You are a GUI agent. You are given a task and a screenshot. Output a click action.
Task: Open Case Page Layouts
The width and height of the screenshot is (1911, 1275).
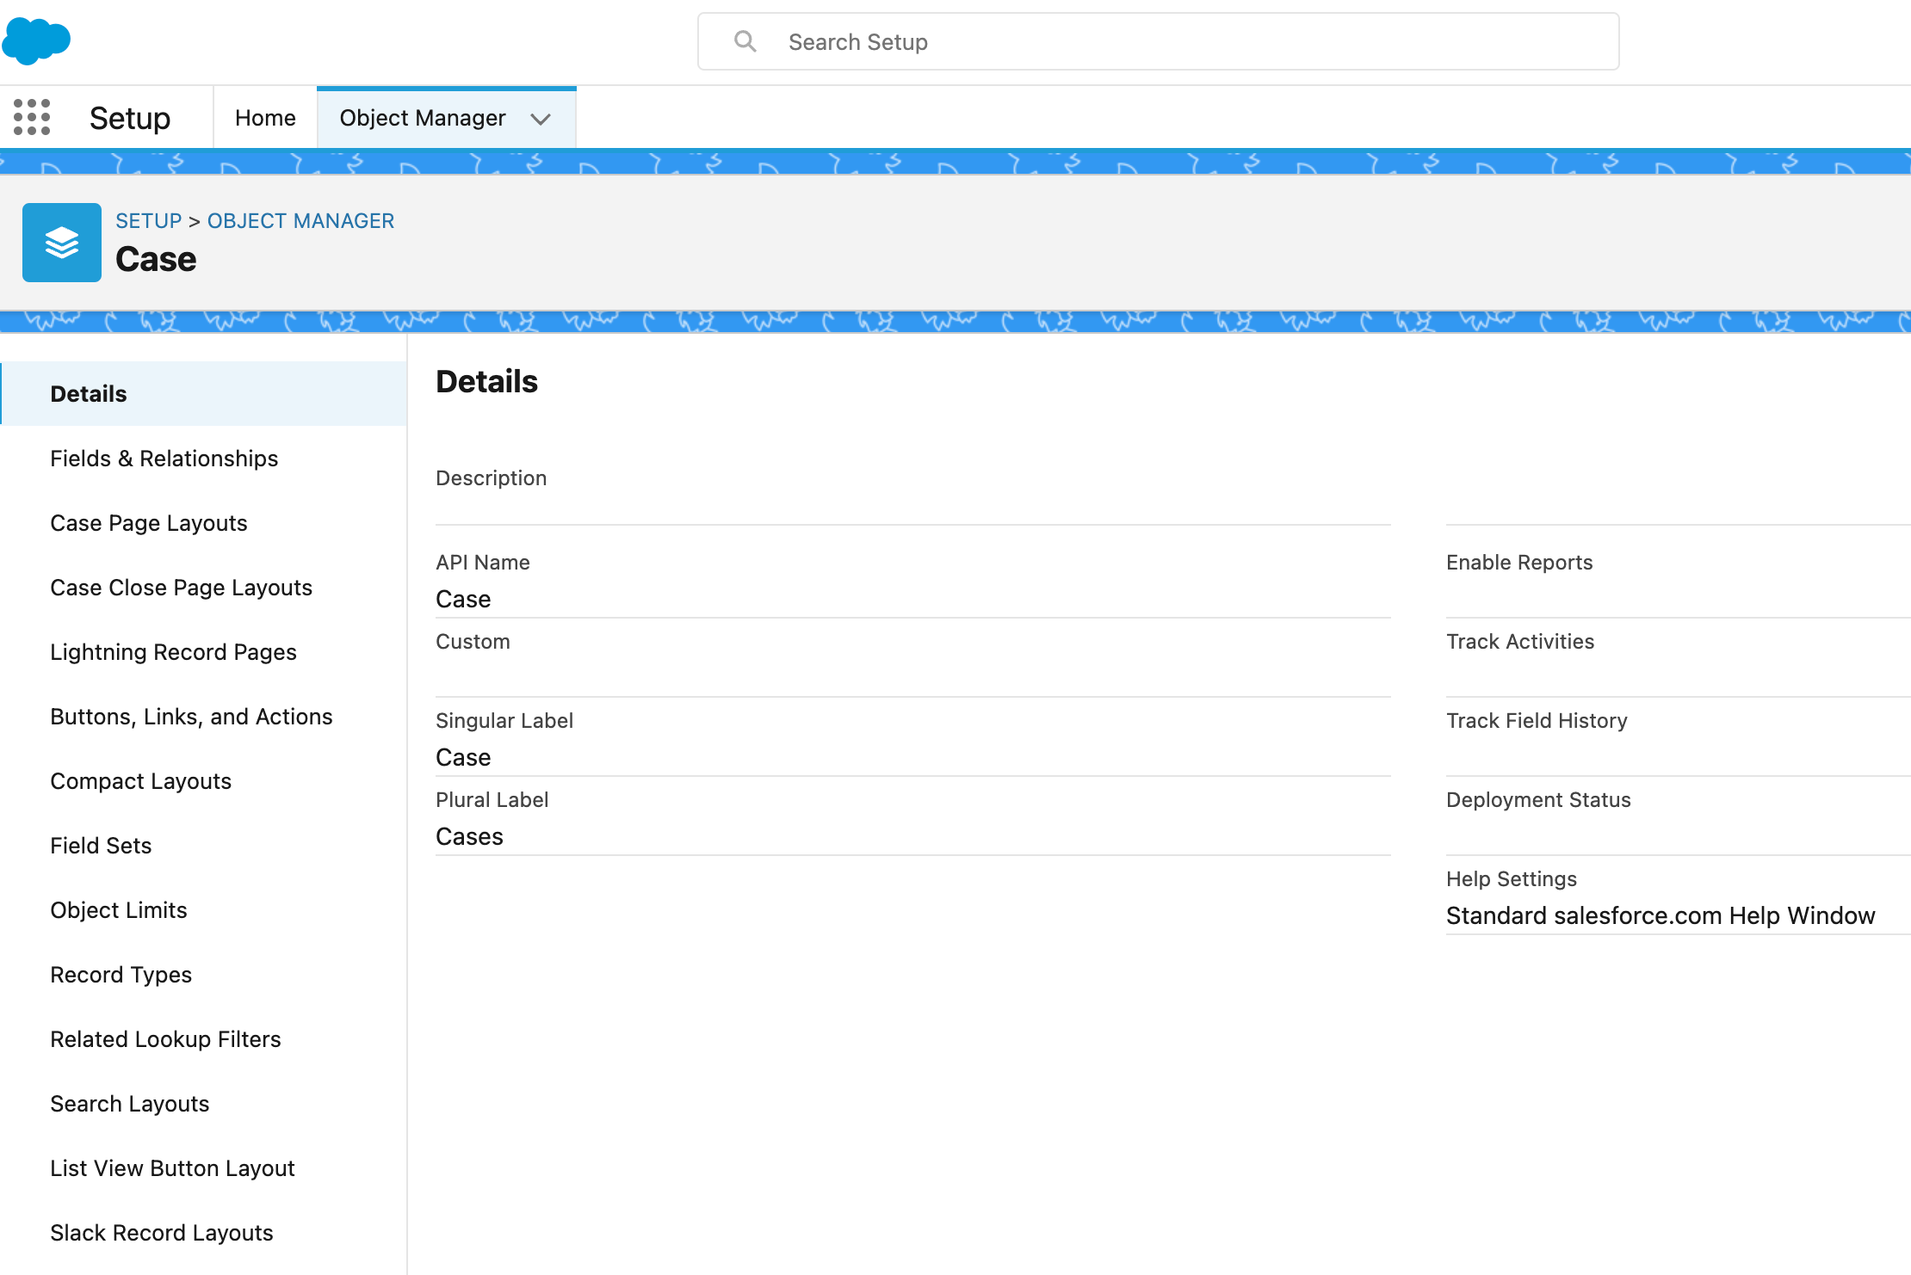149,522
